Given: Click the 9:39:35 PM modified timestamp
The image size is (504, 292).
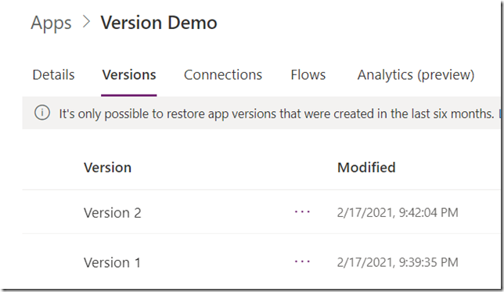Looking at the screenshot, I should [398, 262].
